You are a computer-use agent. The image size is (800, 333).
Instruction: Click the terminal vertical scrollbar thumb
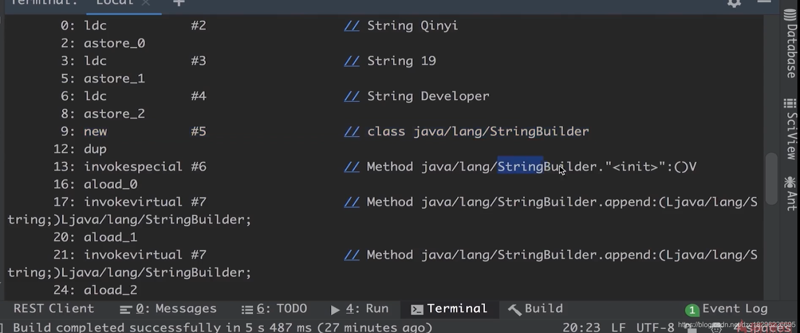coord(772,179)
